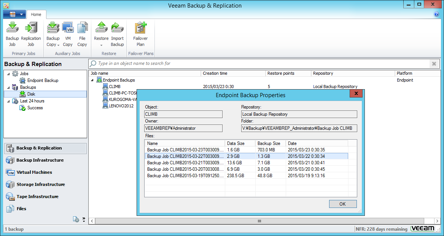This screenshot has width=444, height=236.
Task: Select the LENOVO2012 backup entry
Action: (118, 106)
